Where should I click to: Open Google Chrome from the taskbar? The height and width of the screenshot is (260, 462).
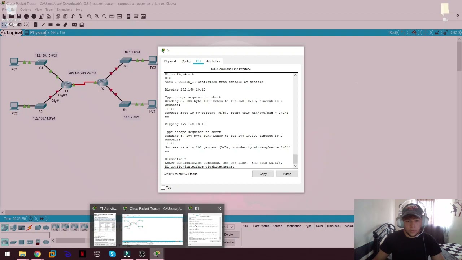38,254
